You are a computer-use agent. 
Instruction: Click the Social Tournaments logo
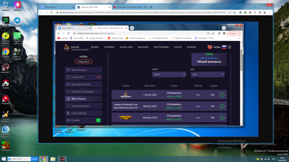tap(76, 48)
